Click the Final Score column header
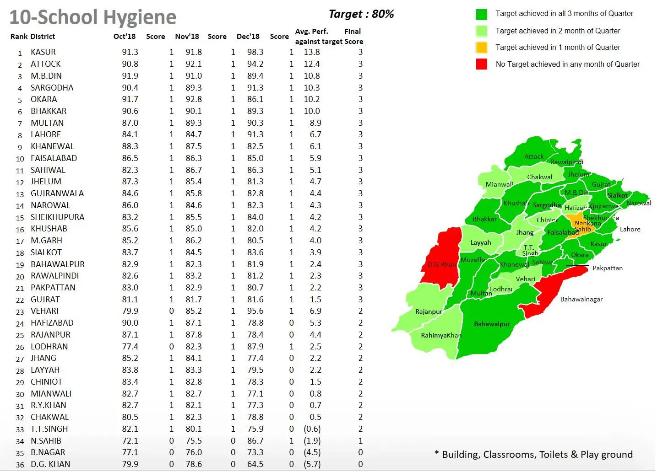This screenshot has width=663, height=472. (x=353, y=37)
